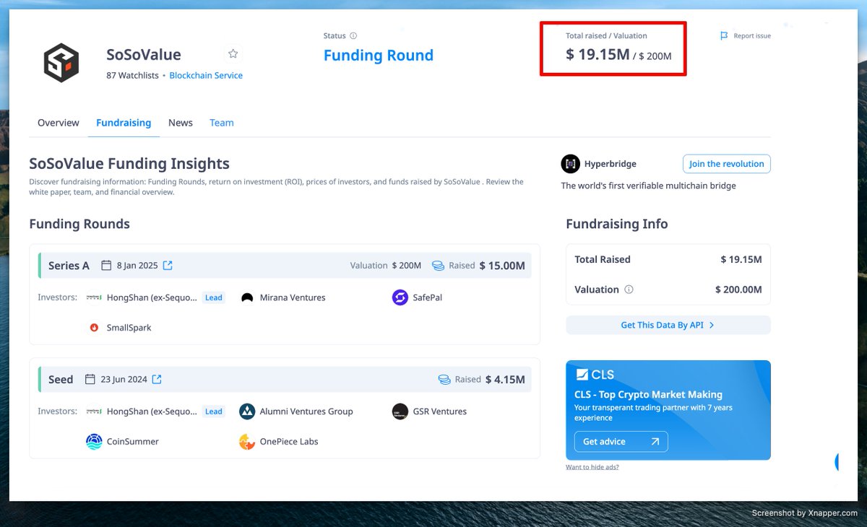Click the Get advice button
867x527 pixels.
click(x=621, y=441)
